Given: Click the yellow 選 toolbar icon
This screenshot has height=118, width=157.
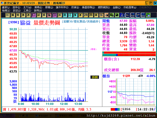Looking at the screenshot, I should [x=28, y=15].
